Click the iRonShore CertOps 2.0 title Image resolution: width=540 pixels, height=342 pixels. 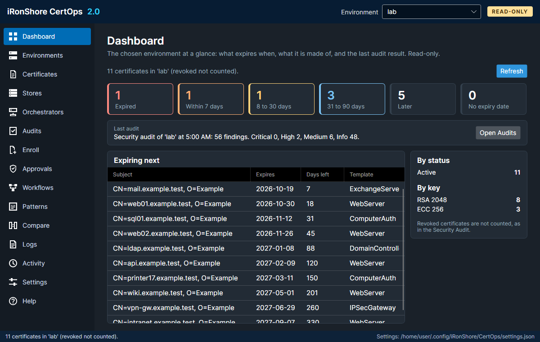click(x=54, y=12)
